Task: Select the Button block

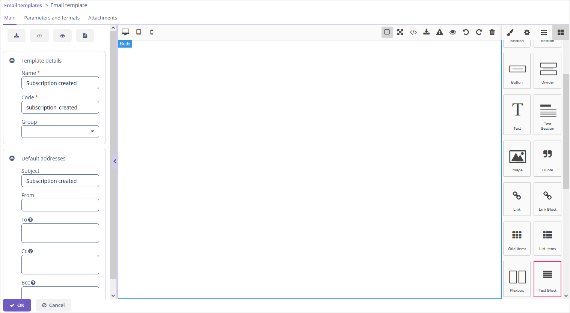Action: [x=517, y=71]
